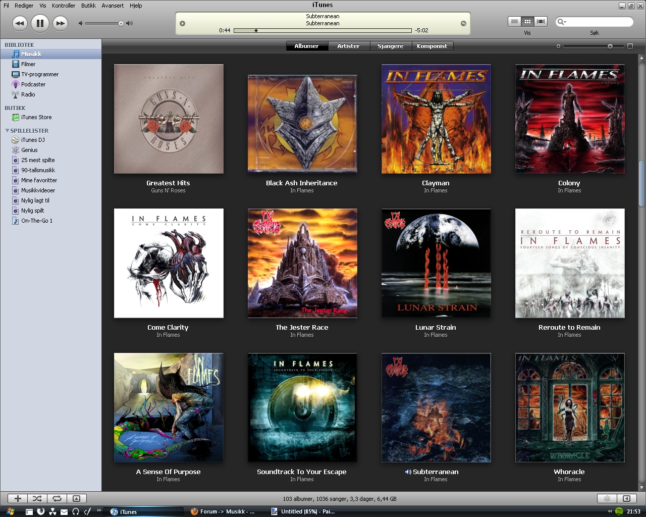The height and width of the screenshot is (517, 646).
Task: Select The Jester Race album cover
Action: pyautogui.click(x=302, y=263)
